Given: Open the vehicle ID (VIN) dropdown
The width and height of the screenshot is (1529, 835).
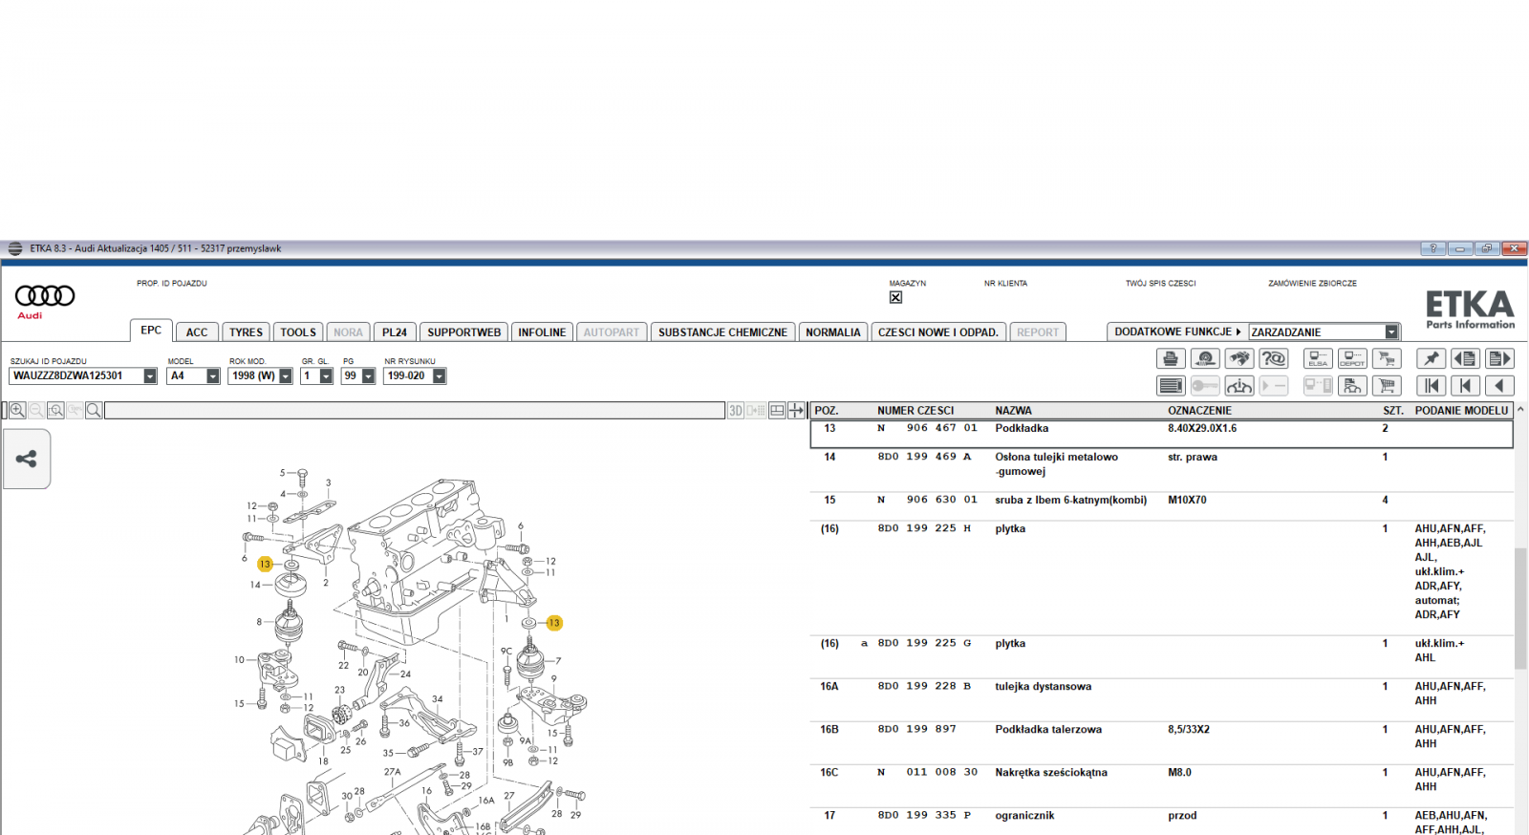Looking at the screenshot, I should [150, 376].
